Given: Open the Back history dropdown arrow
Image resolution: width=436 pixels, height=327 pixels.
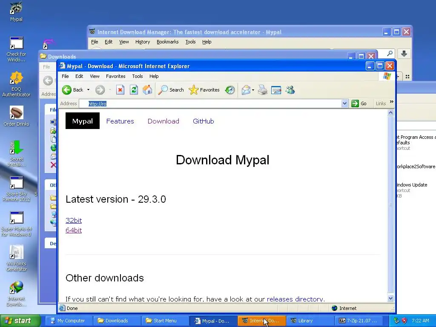Looking at the screenshot, I should click(x=89, y=90).
